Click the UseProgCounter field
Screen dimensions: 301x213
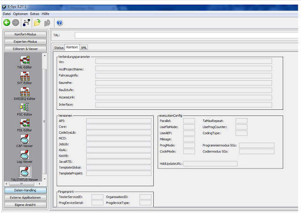[241, 127]
